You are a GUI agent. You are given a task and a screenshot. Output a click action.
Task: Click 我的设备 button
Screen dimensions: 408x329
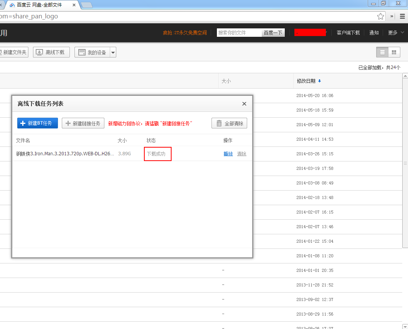92,52
